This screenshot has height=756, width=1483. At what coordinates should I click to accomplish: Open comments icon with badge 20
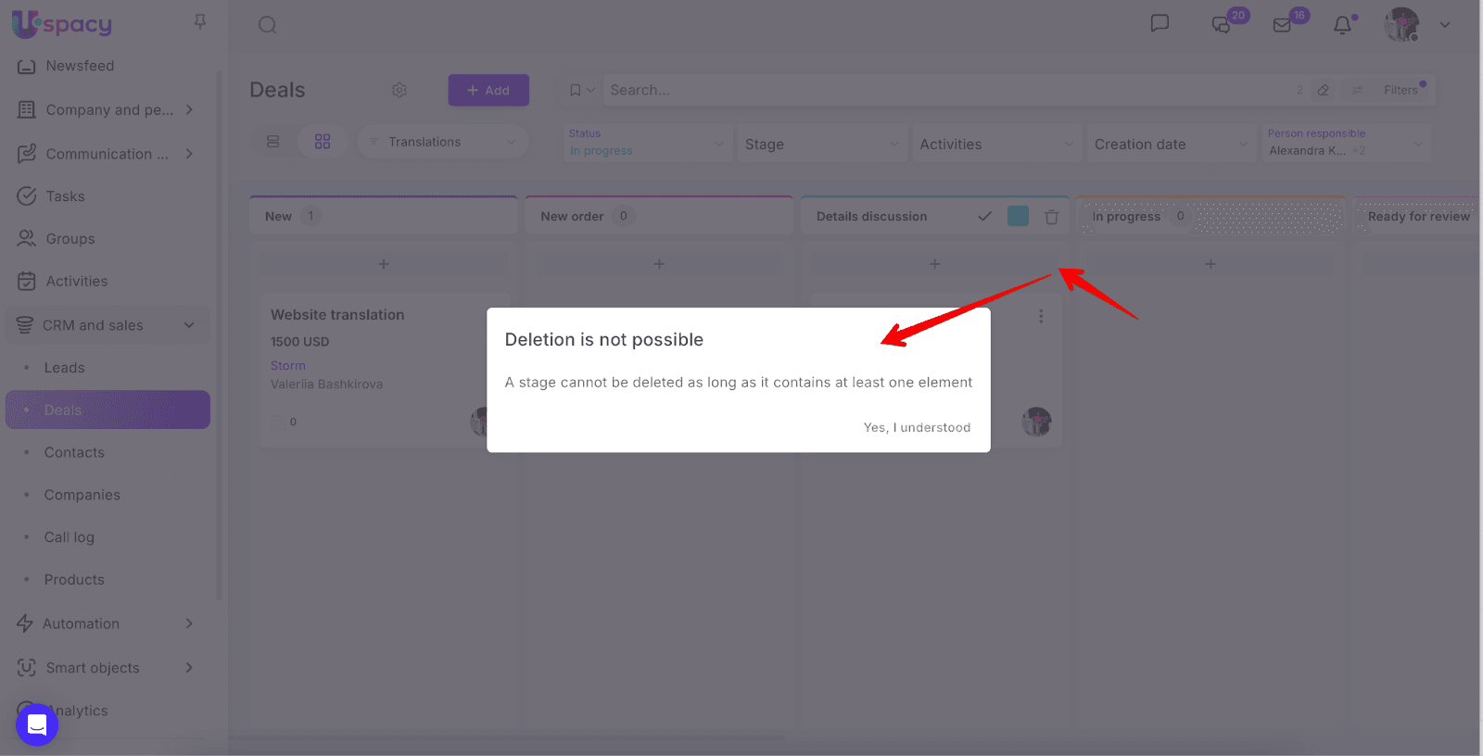[1222, 25]
